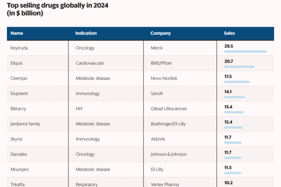Click the Indication column header

(x=86, y=34)
